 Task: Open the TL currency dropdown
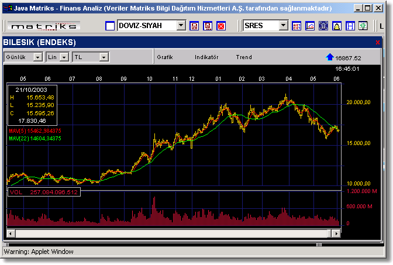coord(104,57)
